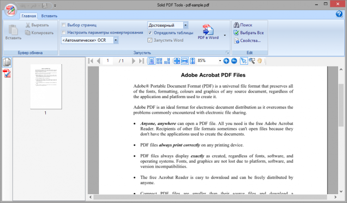
Task: Select single page continuous view
Action: point(151,61)
